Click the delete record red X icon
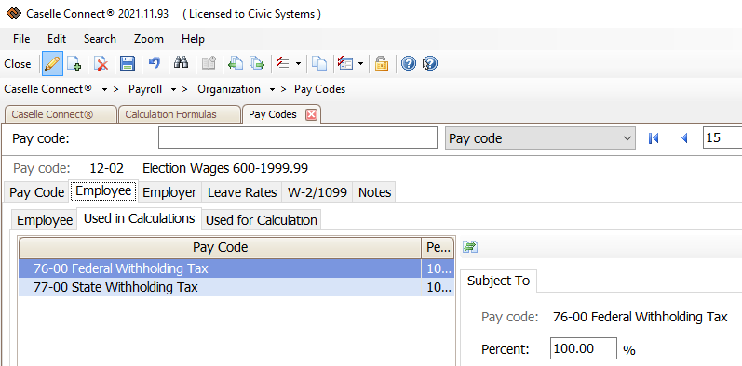Image resolution: width=742 pixels, height=366 pixels. pyautogui.click(x=101, y=64)
